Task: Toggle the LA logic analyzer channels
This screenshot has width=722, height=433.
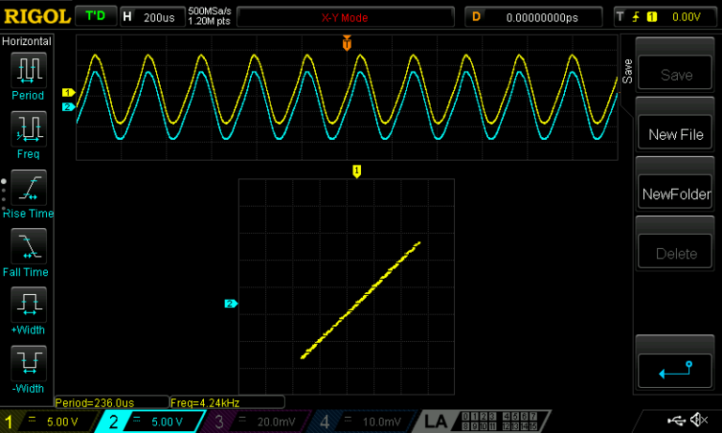Action: click(483, 422)
